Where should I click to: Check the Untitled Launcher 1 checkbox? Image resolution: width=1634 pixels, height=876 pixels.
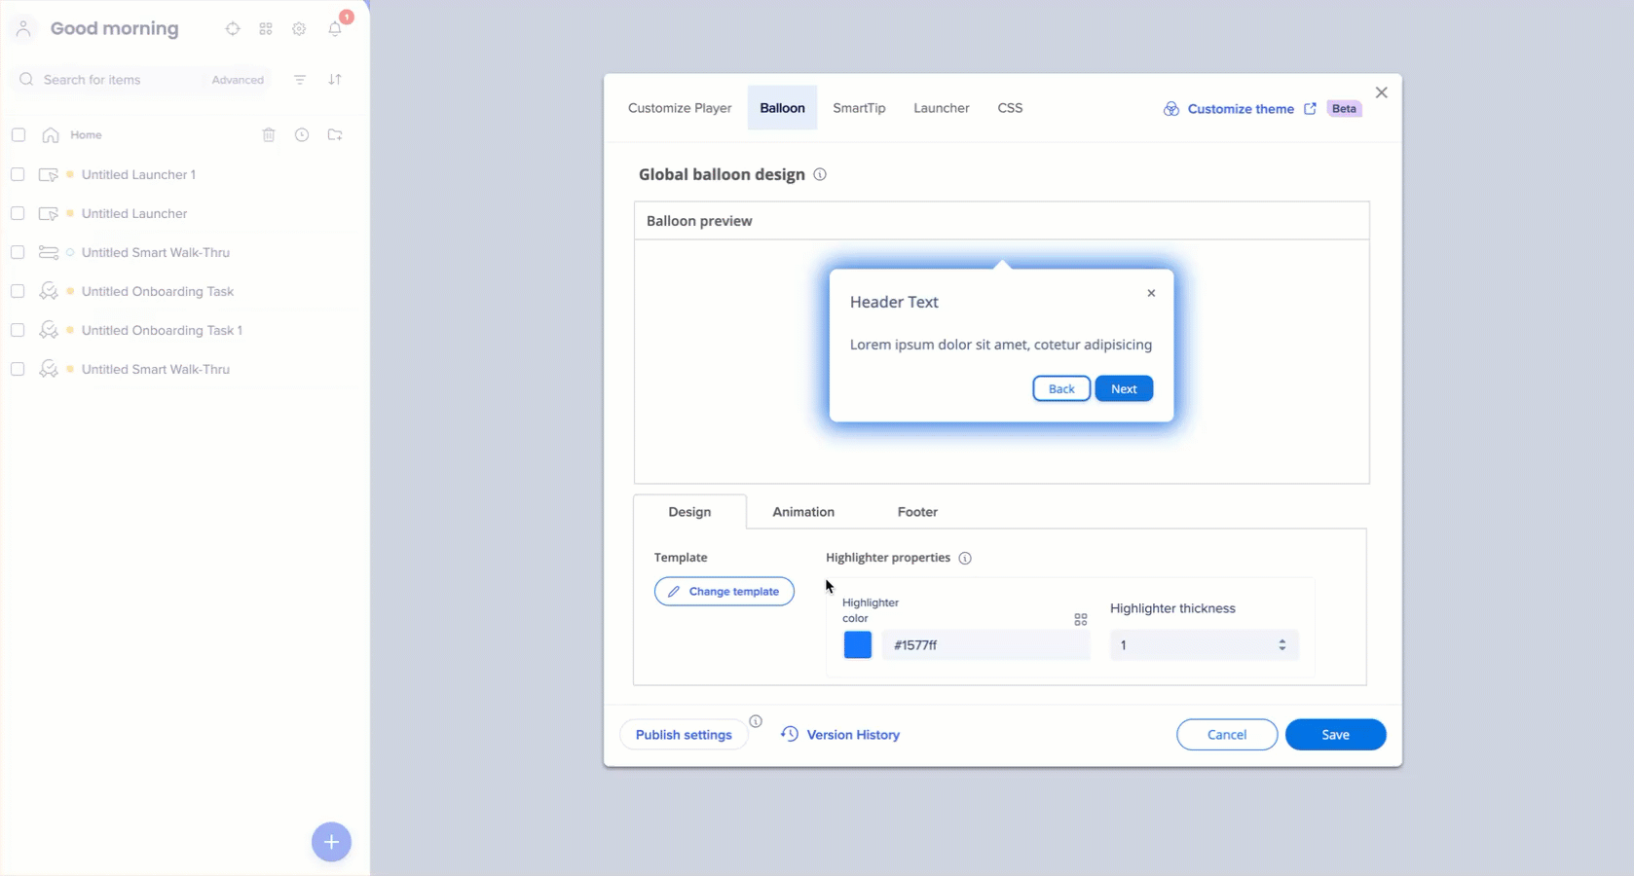[x=18, y=174]
